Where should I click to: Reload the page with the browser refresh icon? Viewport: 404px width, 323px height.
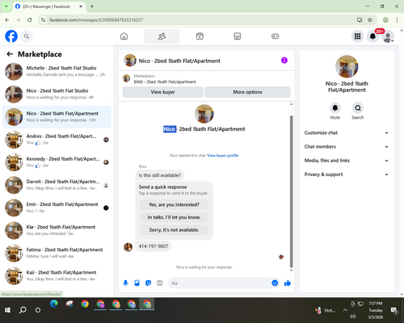click(30, 19)
